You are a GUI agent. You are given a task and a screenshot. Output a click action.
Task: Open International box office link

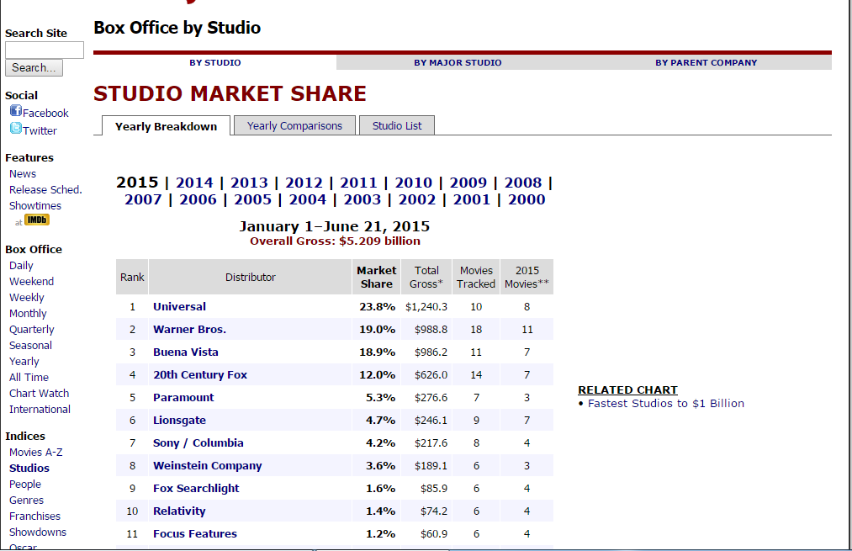[x=40, y=409]
